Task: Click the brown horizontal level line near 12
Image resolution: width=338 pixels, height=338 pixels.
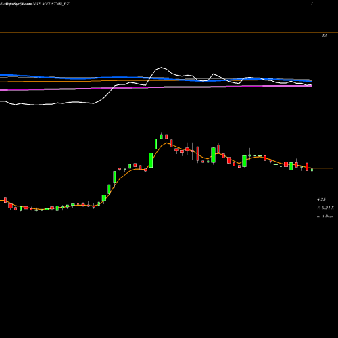Action: pos(169,33)
